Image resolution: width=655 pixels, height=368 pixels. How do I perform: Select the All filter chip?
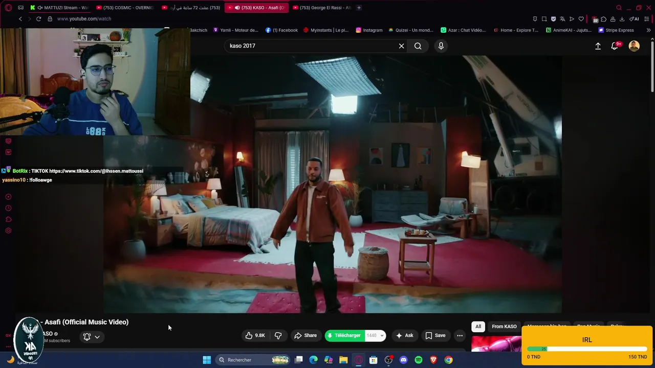478,326
